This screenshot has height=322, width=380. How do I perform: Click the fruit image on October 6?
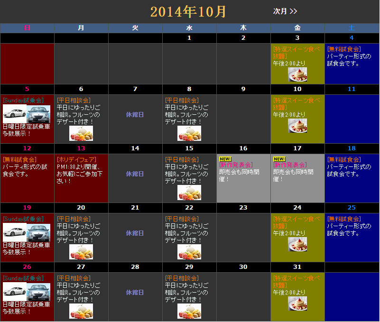point(81,133)
